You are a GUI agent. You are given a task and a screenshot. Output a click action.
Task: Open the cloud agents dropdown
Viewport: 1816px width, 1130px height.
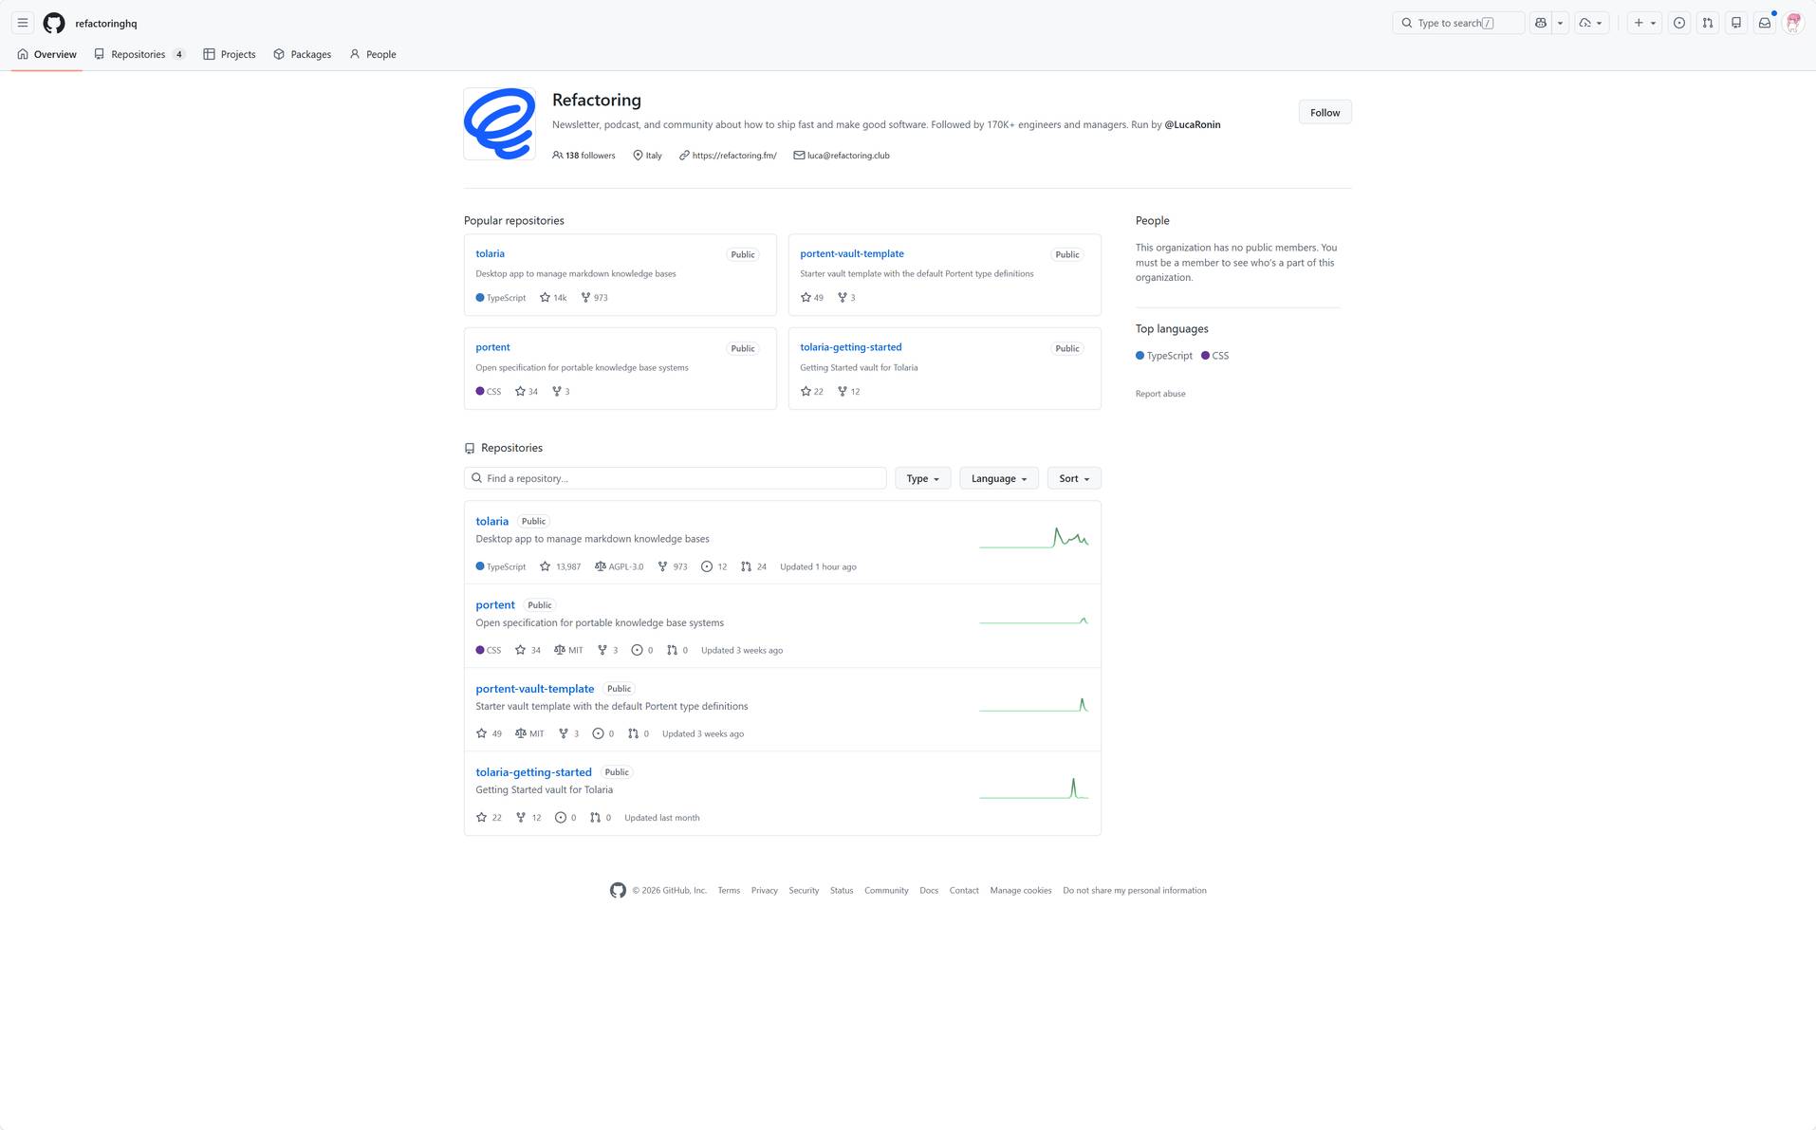pyautogui.click(x=1591, y=23)
